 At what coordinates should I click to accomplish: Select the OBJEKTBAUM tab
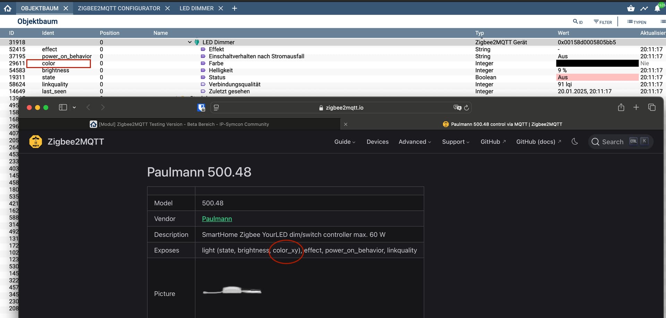click(40, 8)
